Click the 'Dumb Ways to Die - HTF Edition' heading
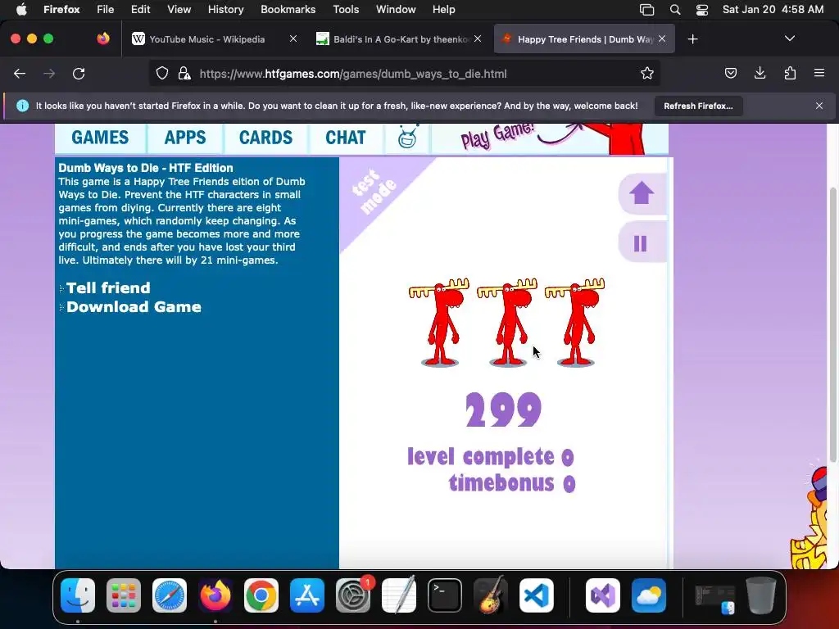 146,168
